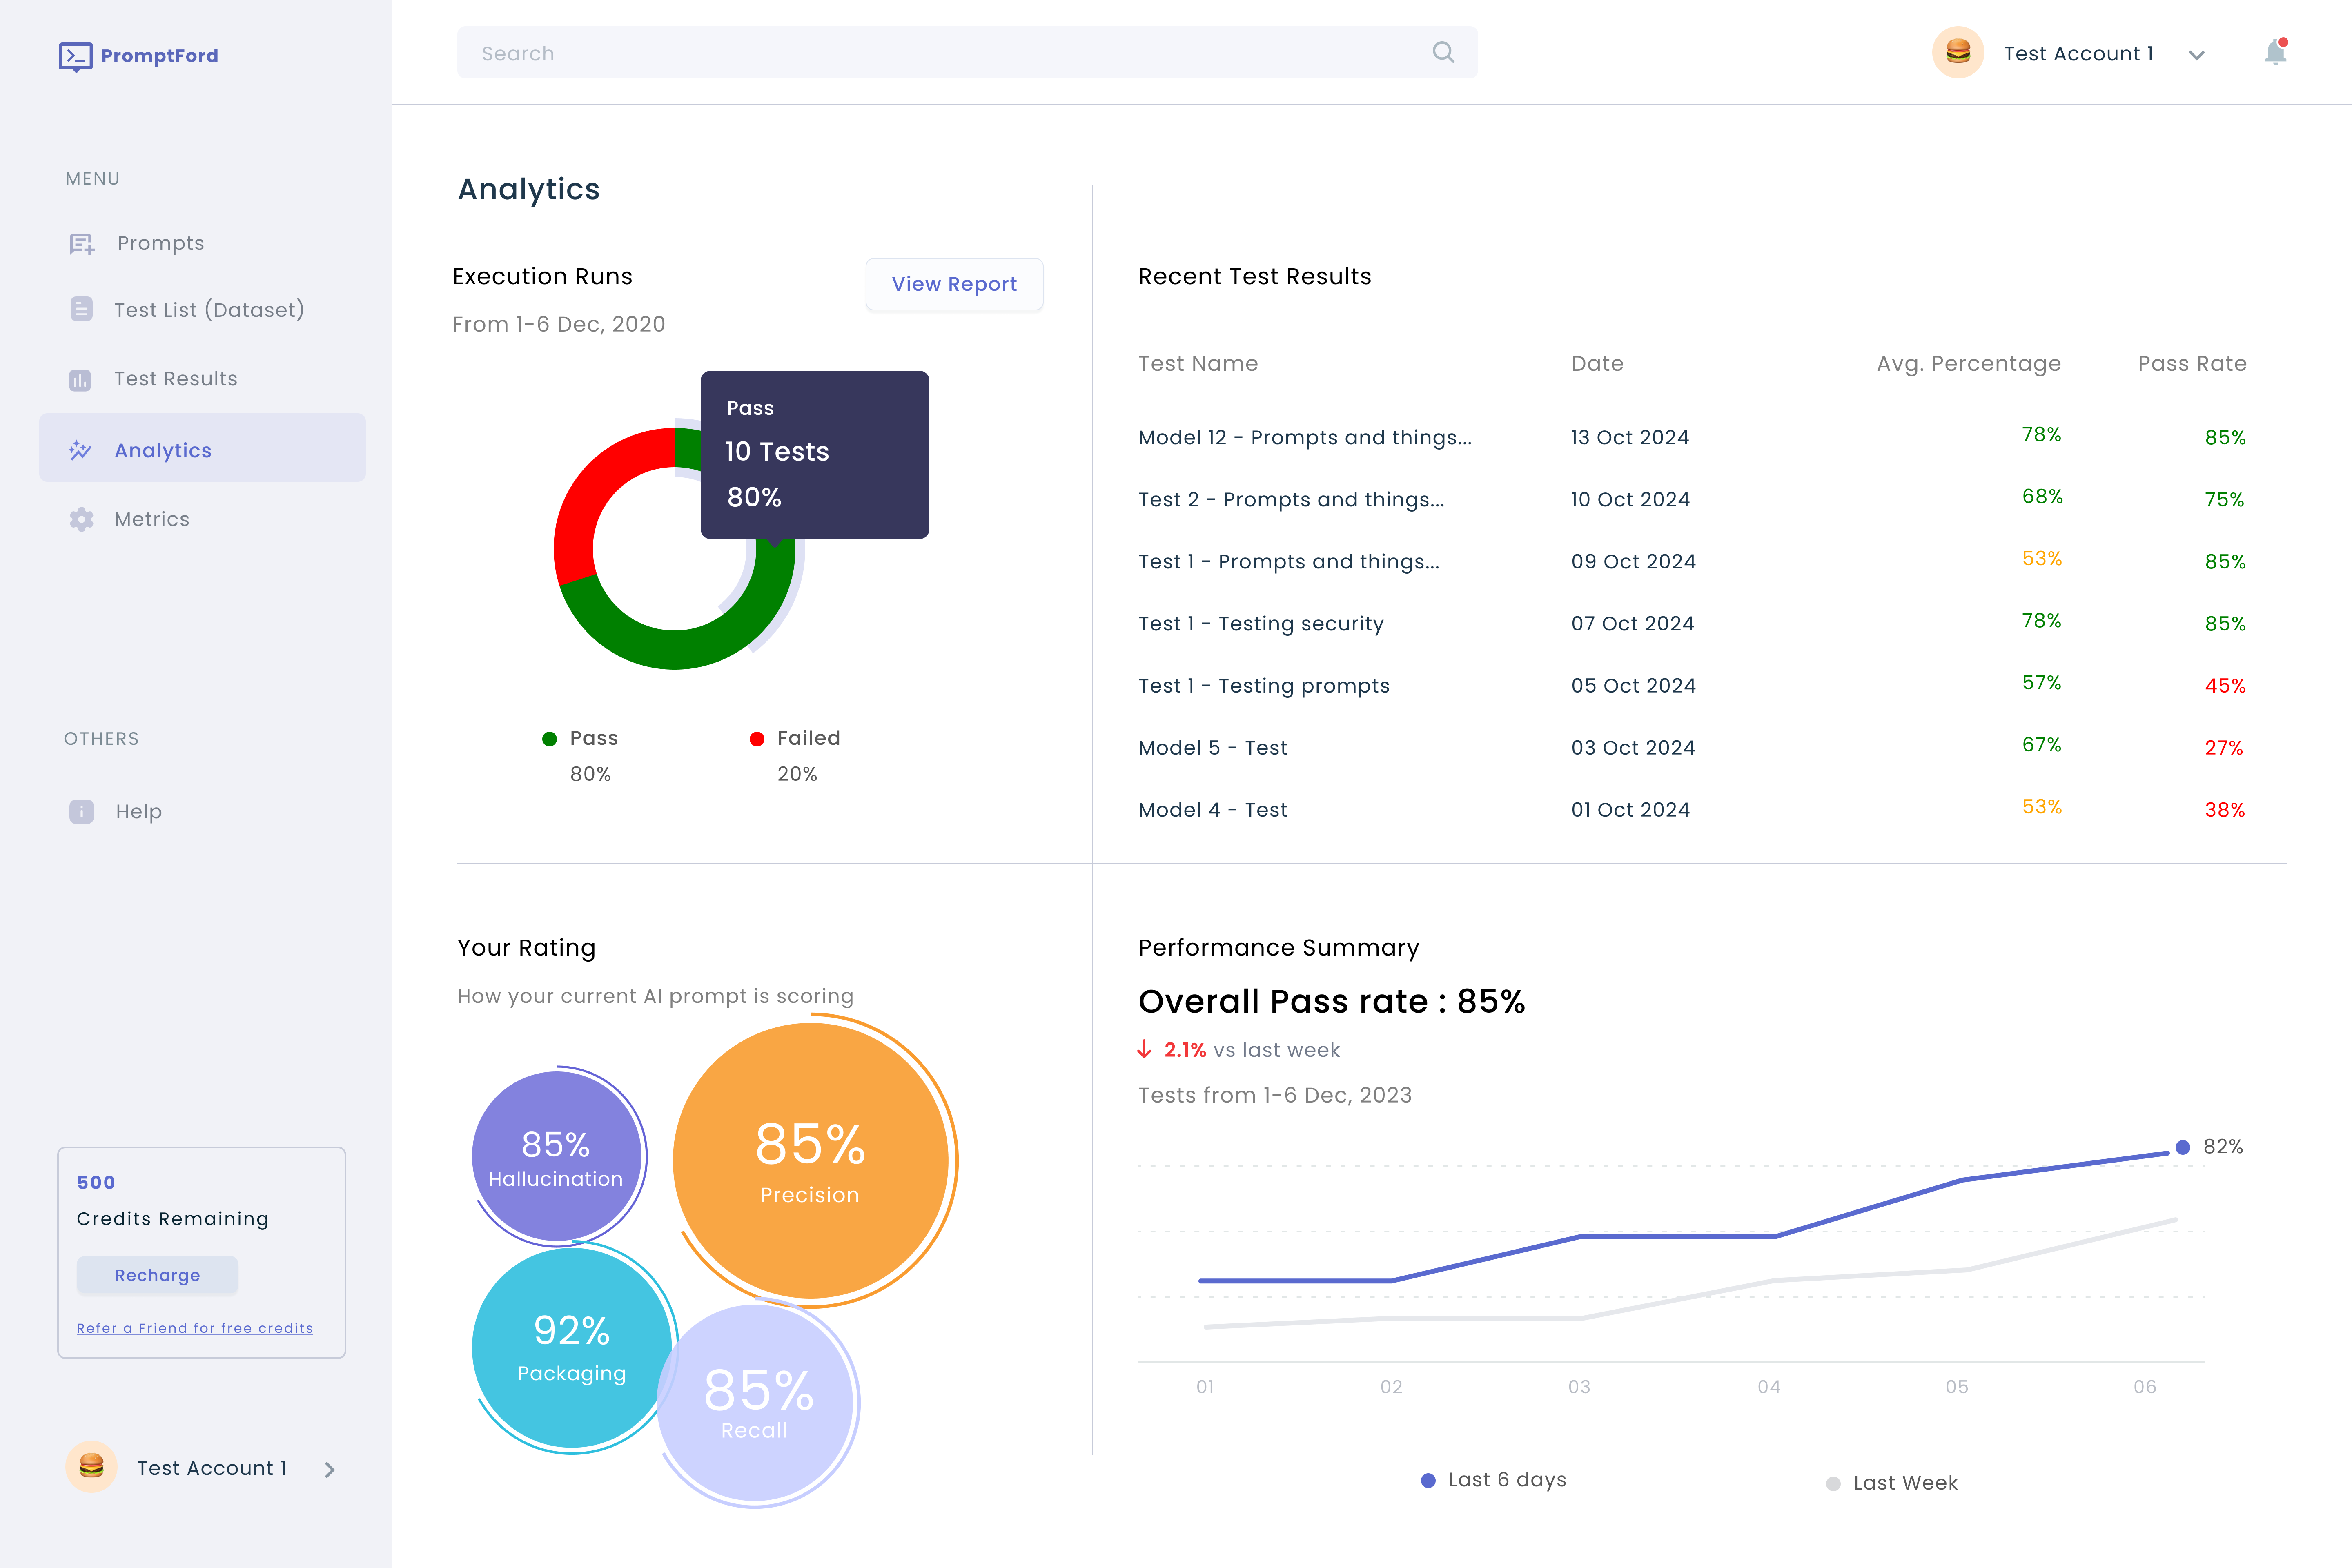Viewport: 2352px width, 1568px height.
Task: Click the Date column header
Action: point(1597,364)
